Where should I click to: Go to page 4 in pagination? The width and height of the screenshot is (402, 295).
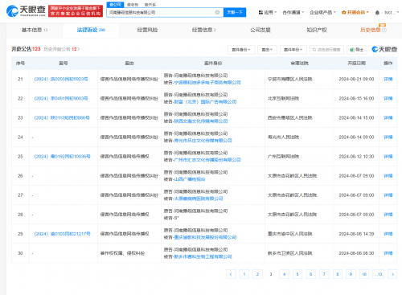coord(284,274)
